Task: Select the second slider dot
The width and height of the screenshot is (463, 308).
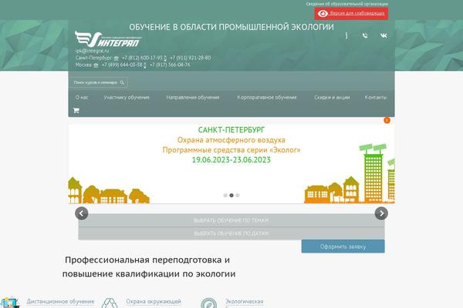Action: coord(231,195)
